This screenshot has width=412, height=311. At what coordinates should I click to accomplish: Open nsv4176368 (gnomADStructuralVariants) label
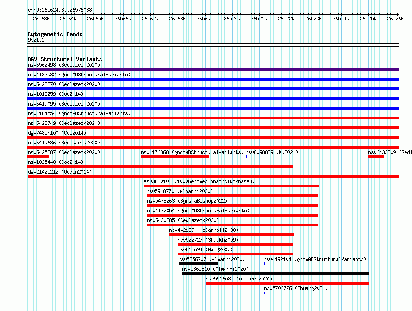[x=192, y=152]
